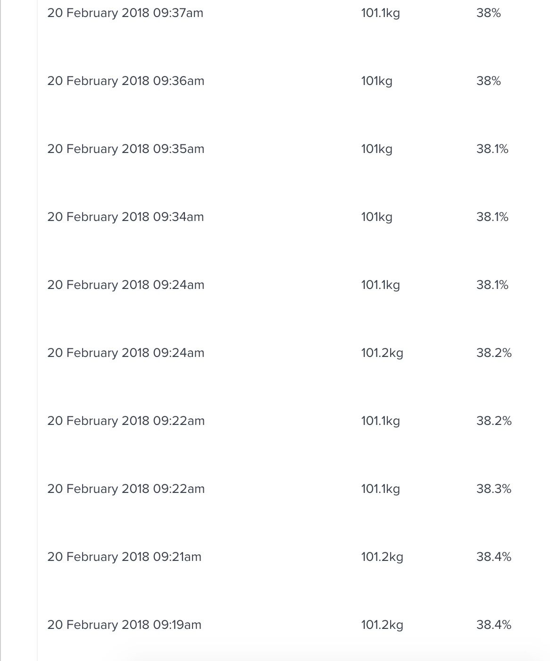Image resolution: width=550 pixels, height=661 pixels.
Task: Select the 38.4% value at 09:19am
Action: (493, 625)
